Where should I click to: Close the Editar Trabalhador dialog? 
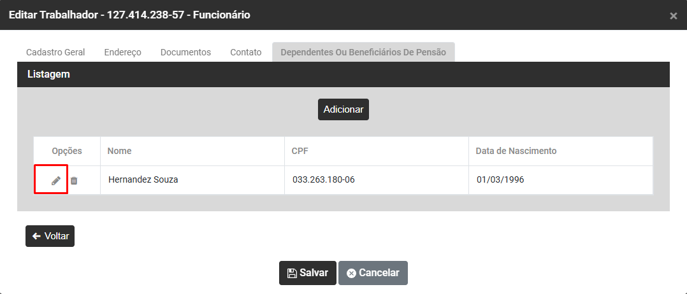coord(673,16)
